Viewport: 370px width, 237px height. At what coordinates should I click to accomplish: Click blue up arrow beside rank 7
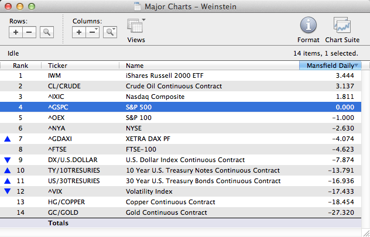click(x=7, y=139)
